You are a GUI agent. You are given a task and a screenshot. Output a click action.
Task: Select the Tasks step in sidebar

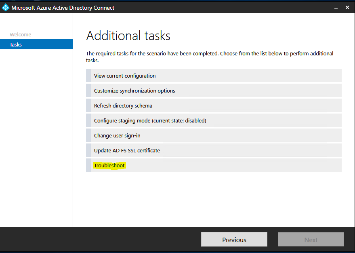(16, 45)
